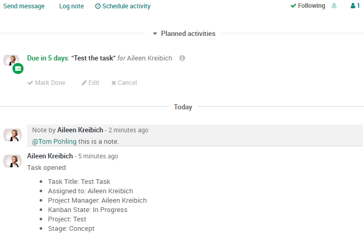Toggle the Following status

pyautogui.click(x=308, y=6)
